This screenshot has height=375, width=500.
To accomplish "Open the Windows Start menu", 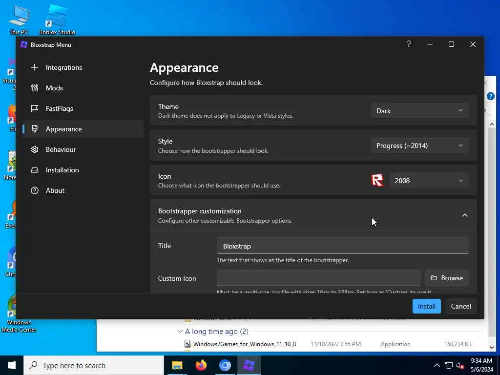I will click(12, 365).
